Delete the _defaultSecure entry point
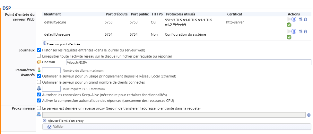Screen dimensions: 313x134 point(305,19)
